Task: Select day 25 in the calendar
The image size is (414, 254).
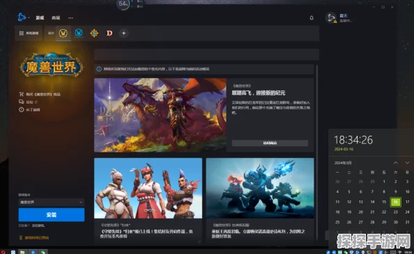Action: pos(337,223)
